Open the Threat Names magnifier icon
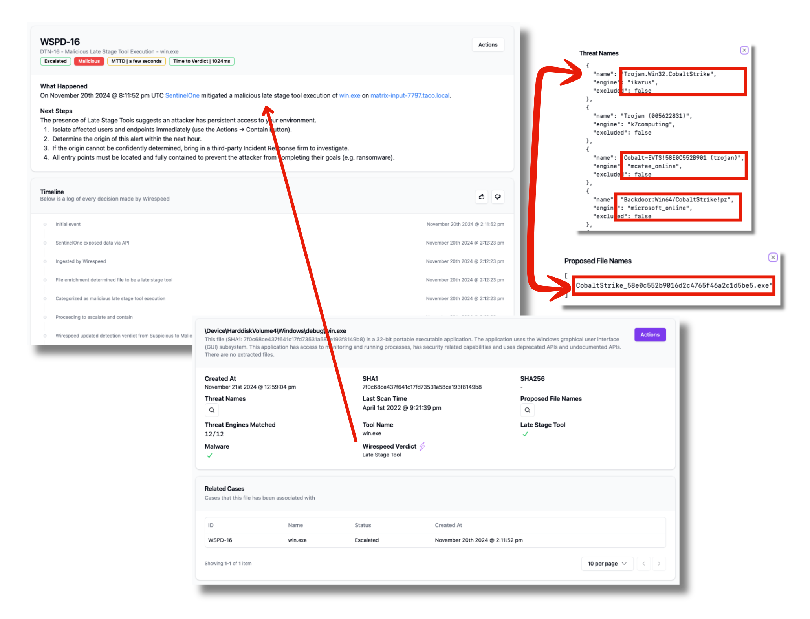Image resolution: width=810 pixels, height=619 pixels. click(212, 410)
